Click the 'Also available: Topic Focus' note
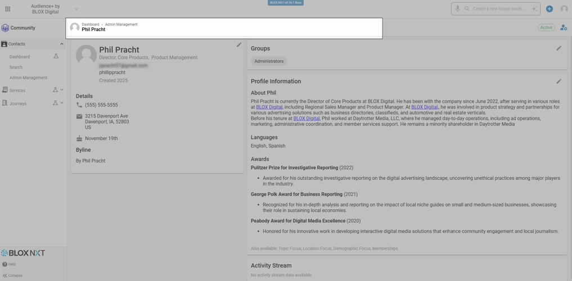The width and height of the screenshot is (572, 281). coord(325,248)
